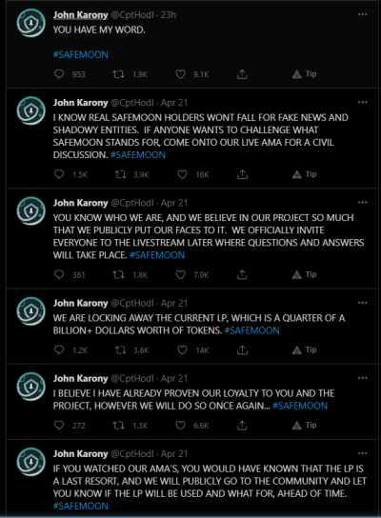Open @CptHodl handle on the last tweet
381x518 pixels.
pyautogui.click(x=132, y=453)
